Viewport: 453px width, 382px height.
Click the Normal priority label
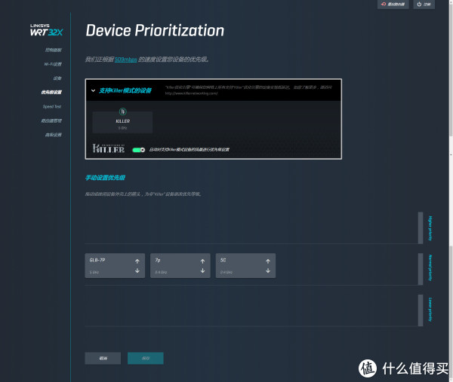click(x=430, y=267)
